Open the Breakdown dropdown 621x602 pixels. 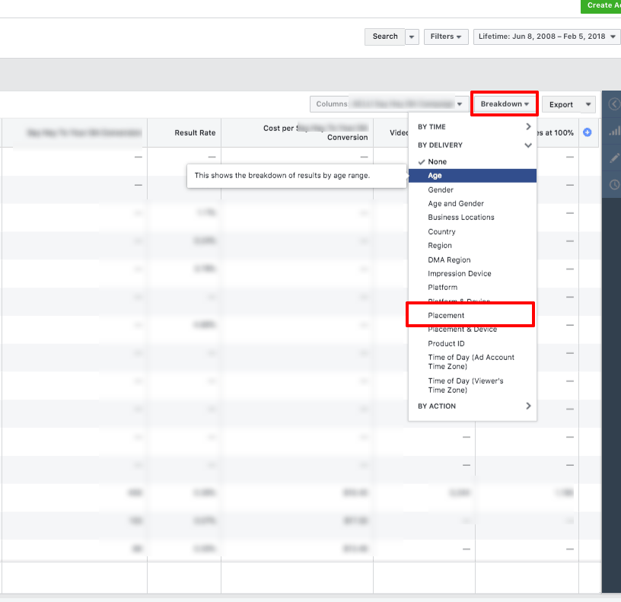505,104
